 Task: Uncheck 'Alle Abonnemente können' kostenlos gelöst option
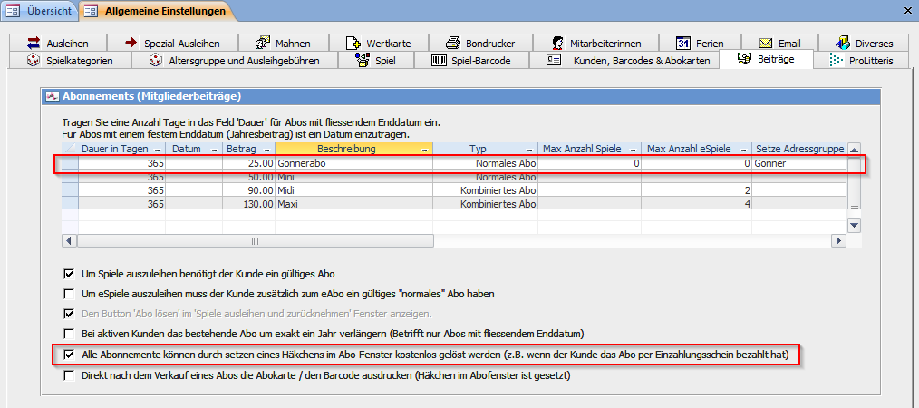69,355
